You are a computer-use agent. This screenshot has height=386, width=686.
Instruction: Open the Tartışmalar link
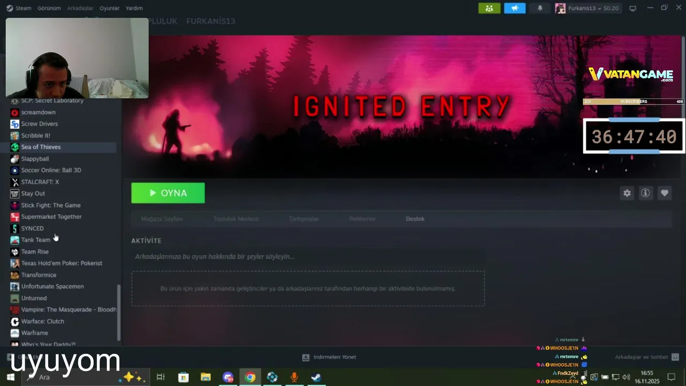304,219
